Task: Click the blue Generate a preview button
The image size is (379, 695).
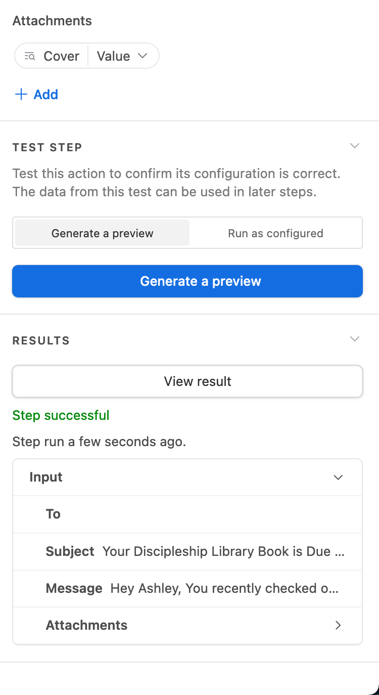Action: pyautogui.click(x=187, y=281)
